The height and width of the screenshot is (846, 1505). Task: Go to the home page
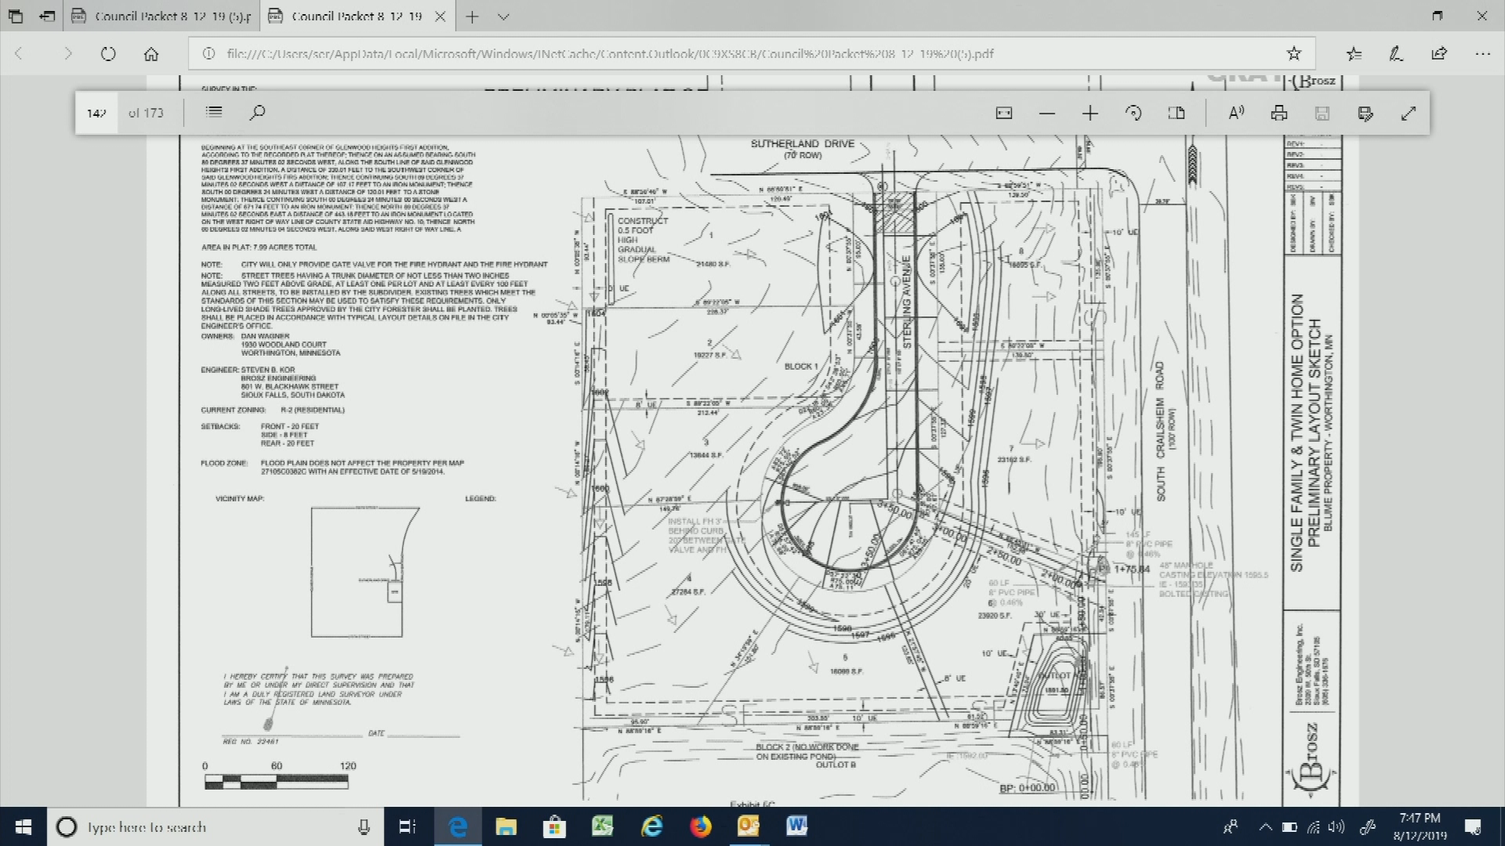pos(150,53)
